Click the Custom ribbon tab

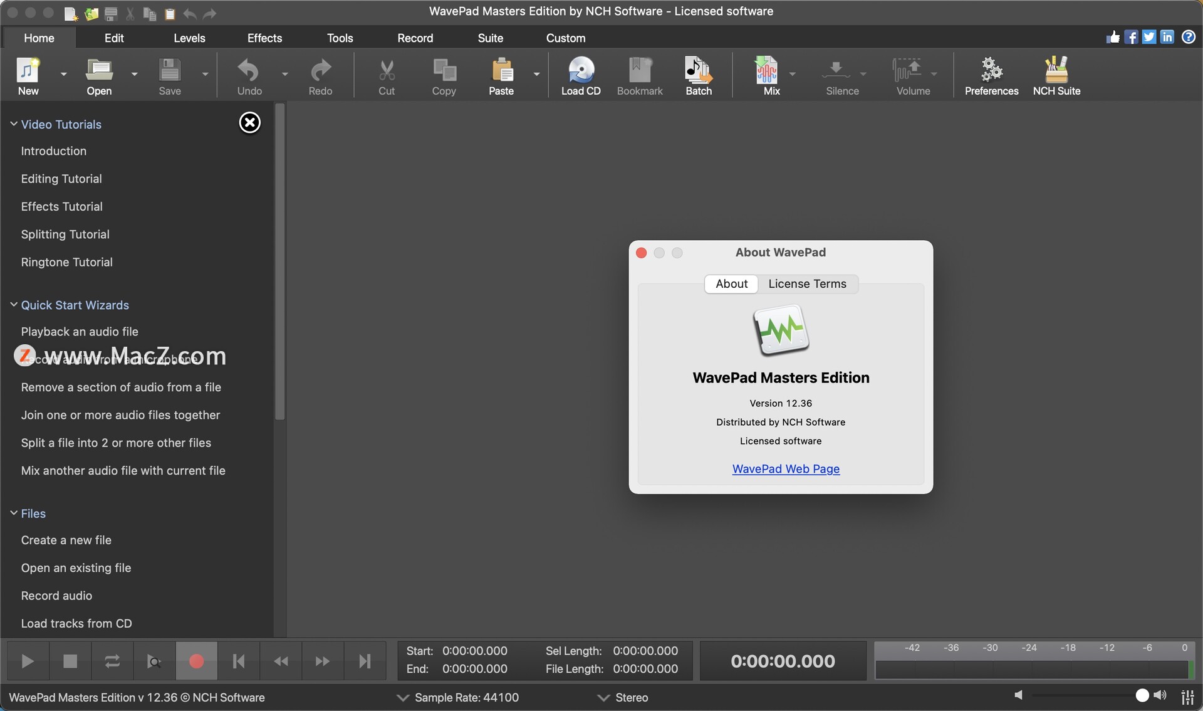click(566, 38)
